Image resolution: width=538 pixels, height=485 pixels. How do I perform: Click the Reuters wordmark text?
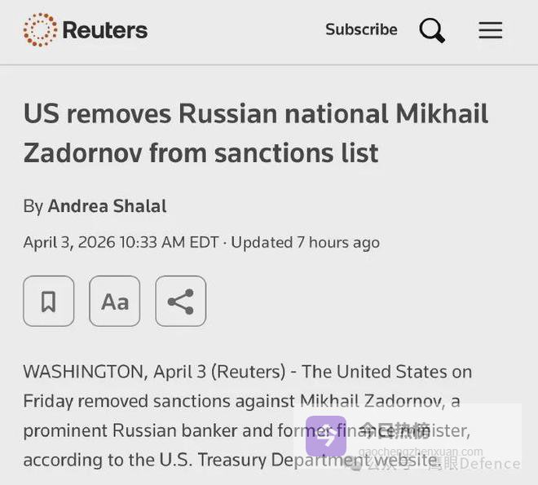click(104, 31)
